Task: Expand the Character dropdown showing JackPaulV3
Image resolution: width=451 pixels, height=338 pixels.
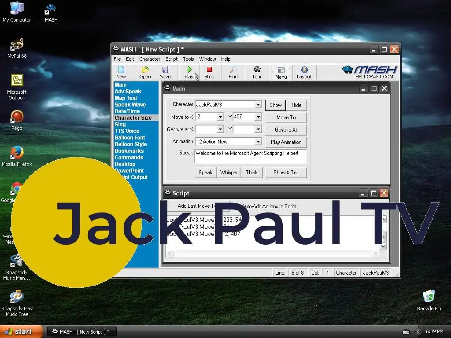Action: point(258,105)
